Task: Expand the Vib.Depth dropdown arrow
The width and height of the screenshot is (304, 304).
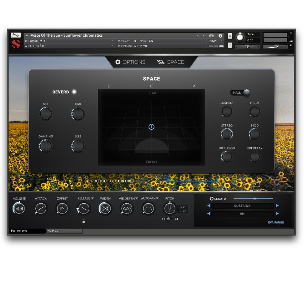Action: [x=137, y=198]
